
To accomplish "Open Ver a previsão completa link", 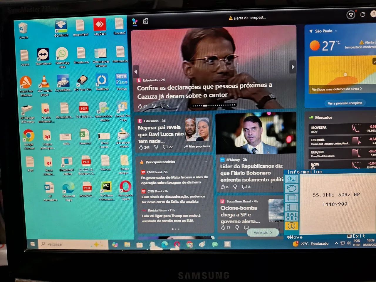I will [x=345, y=103].
